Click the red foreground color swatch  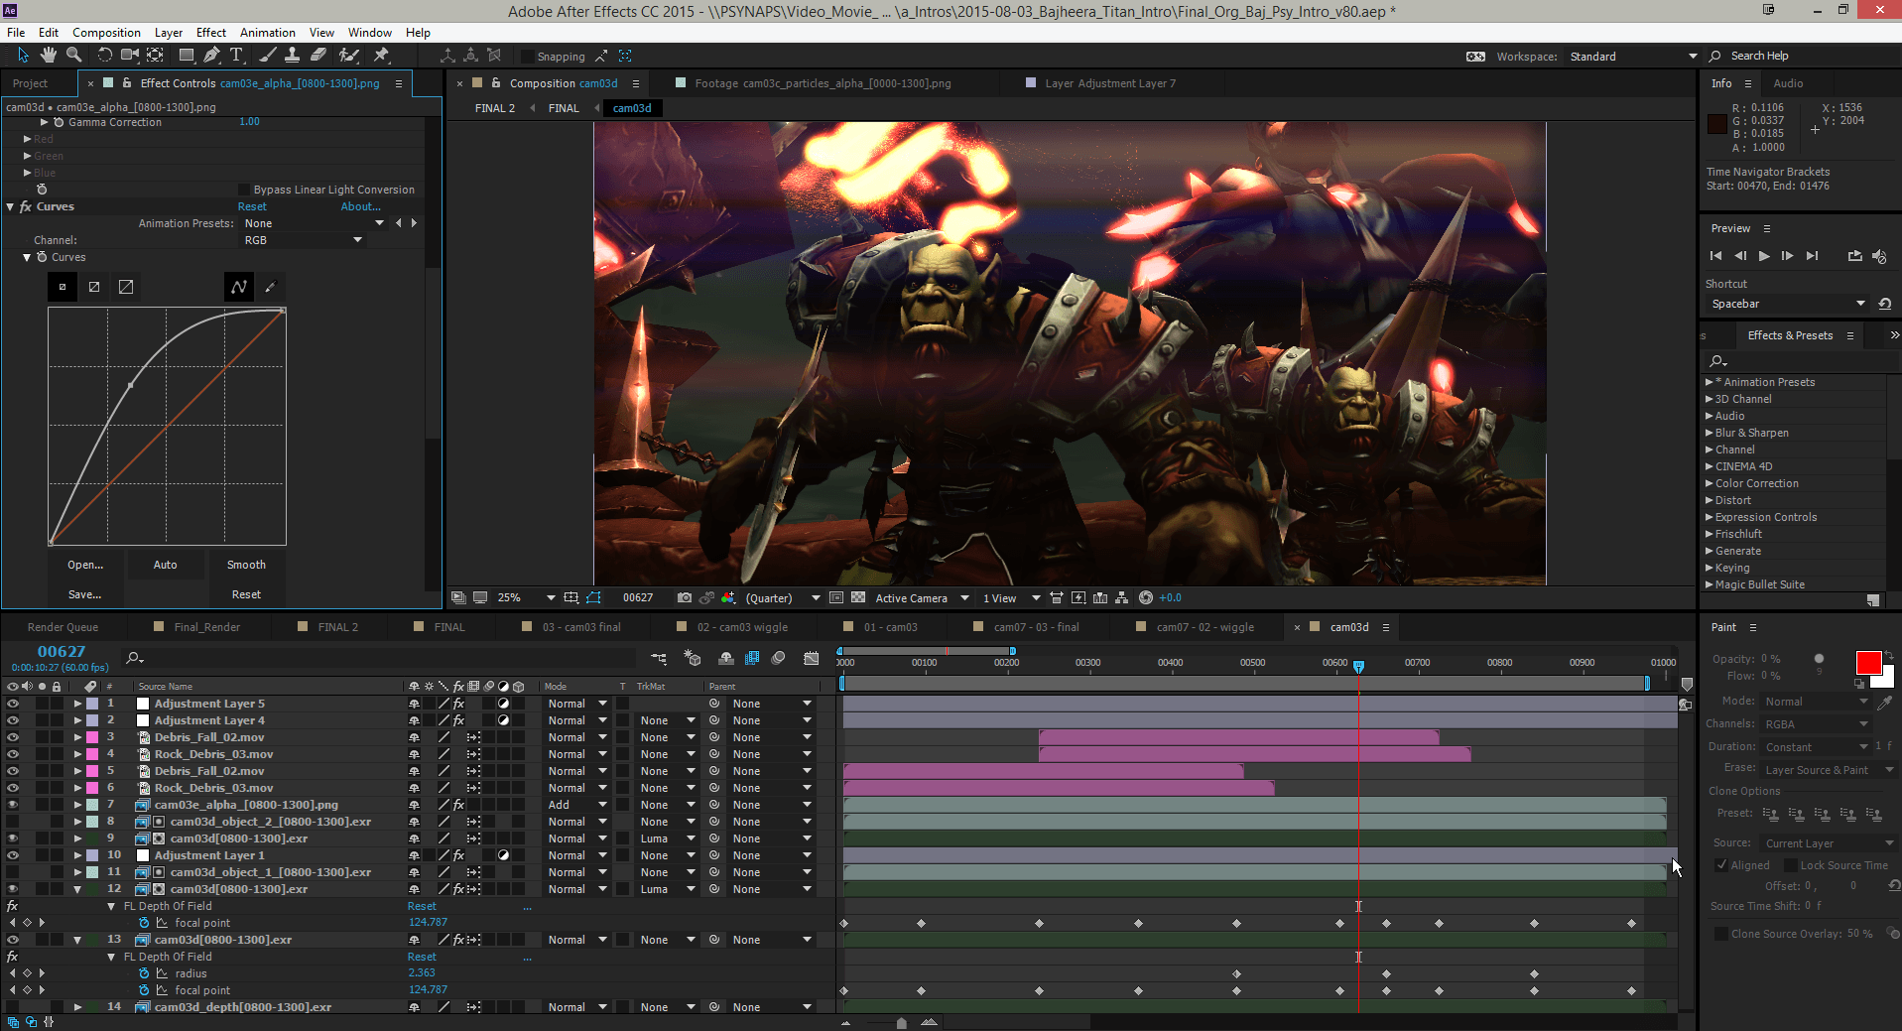[x=1868, y=663]
